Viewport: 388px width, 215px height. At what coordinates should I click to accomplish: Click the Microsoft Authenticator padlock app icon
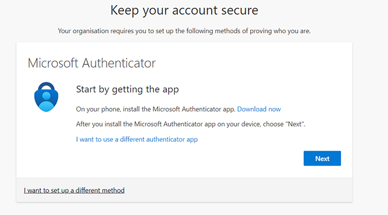pyautogui.click(x=47, y=96)
